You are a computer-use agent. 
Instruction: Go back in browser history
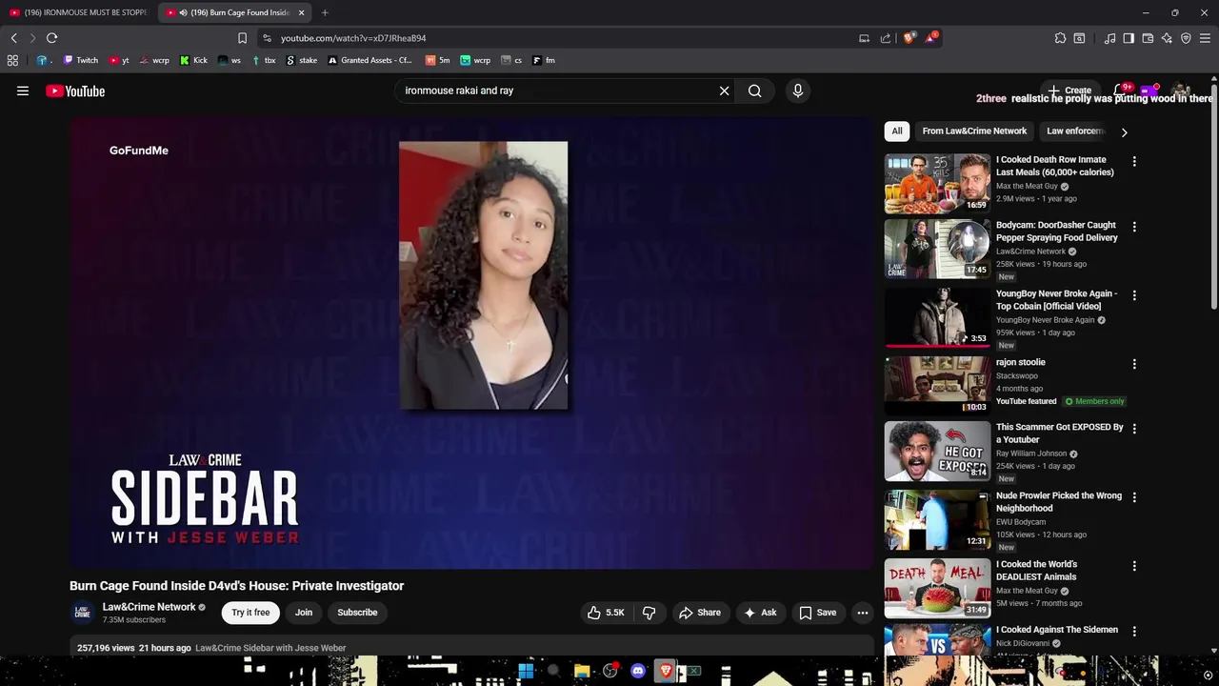click(13, 38)
